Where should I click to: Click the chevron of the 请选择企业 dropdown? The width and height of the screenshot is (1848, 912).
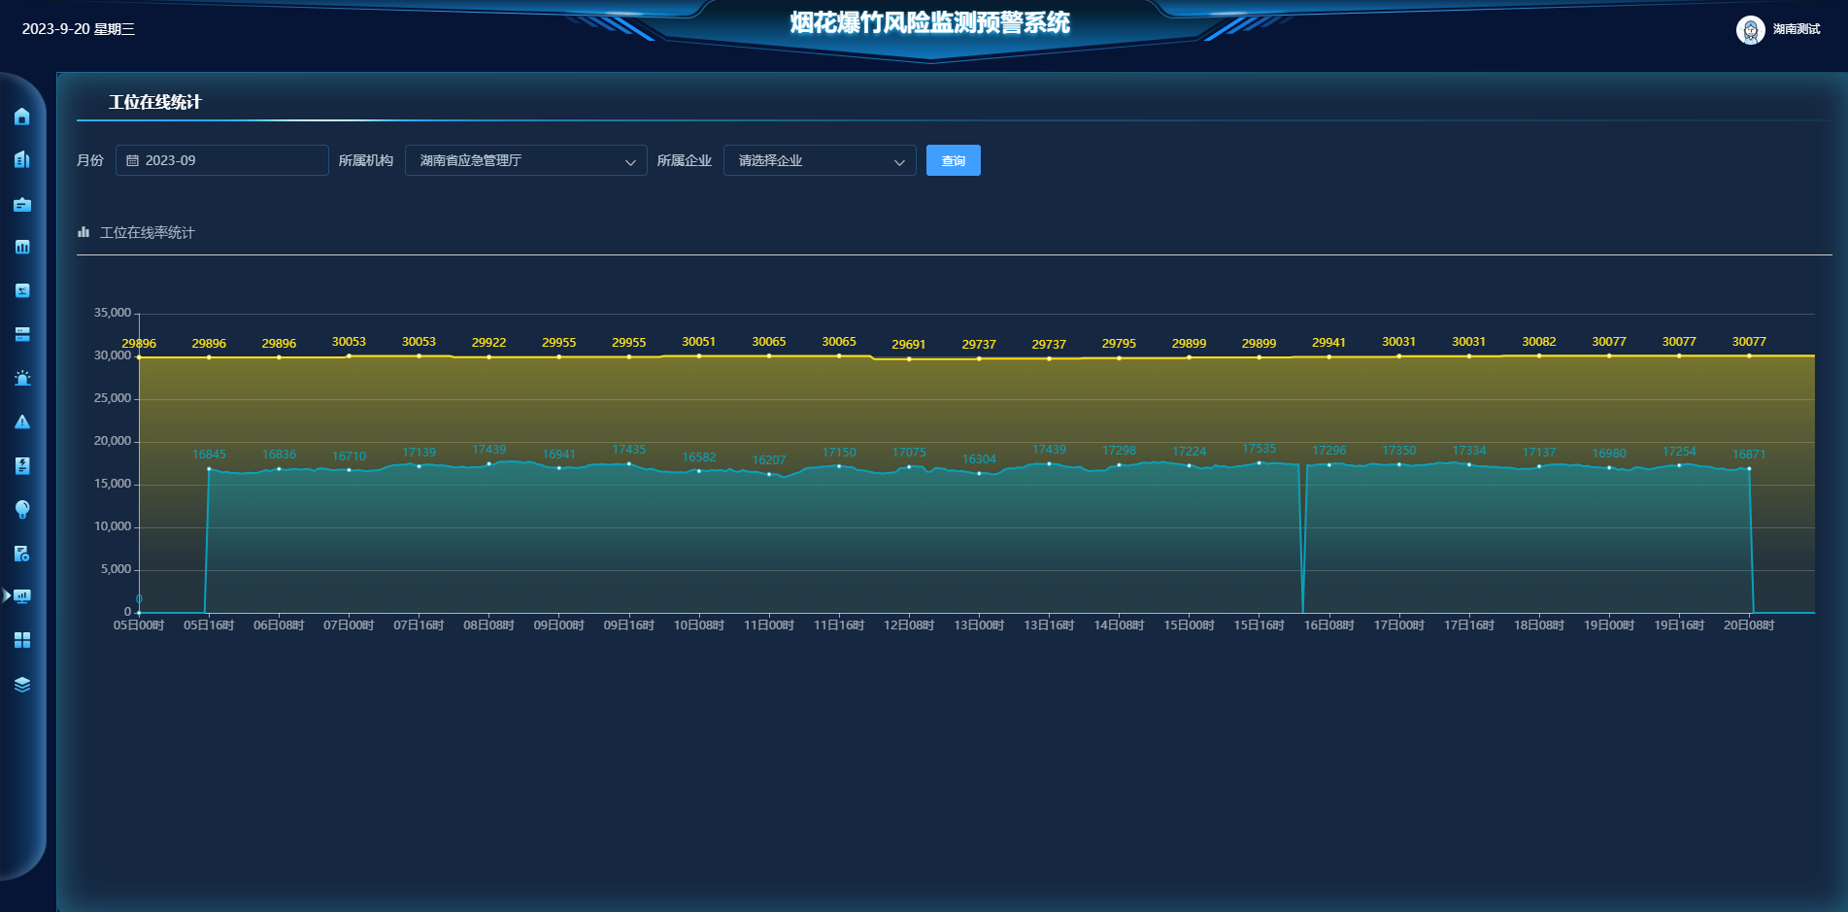pos(899,162)
